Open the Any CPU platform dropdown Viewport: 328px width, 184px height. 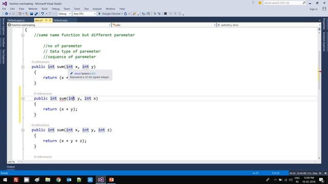pos(85,14)
